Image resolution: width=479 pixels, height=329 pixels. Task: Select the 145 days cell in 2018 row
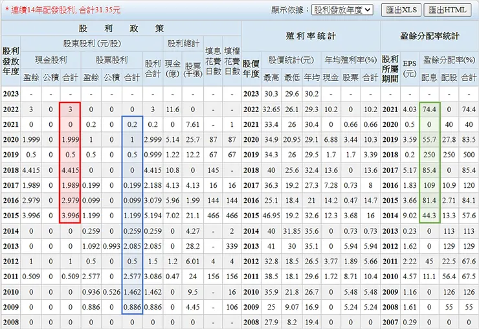coord(213,170)
